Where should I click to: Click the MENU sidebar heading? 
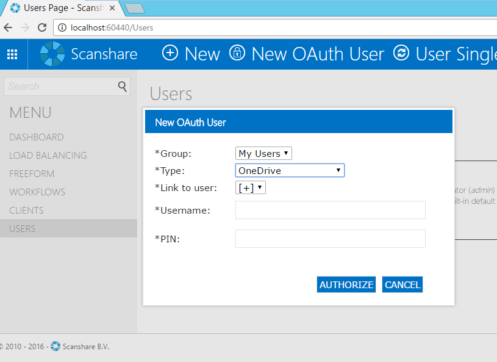30,113
